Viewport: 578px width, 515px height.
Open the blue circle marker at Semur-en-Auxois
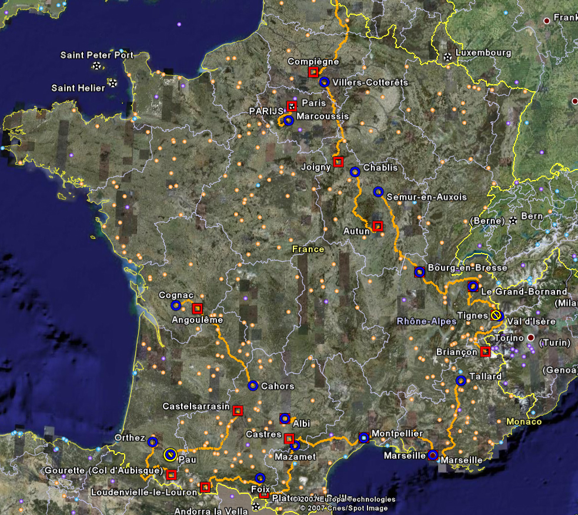[x=378, y=192]
